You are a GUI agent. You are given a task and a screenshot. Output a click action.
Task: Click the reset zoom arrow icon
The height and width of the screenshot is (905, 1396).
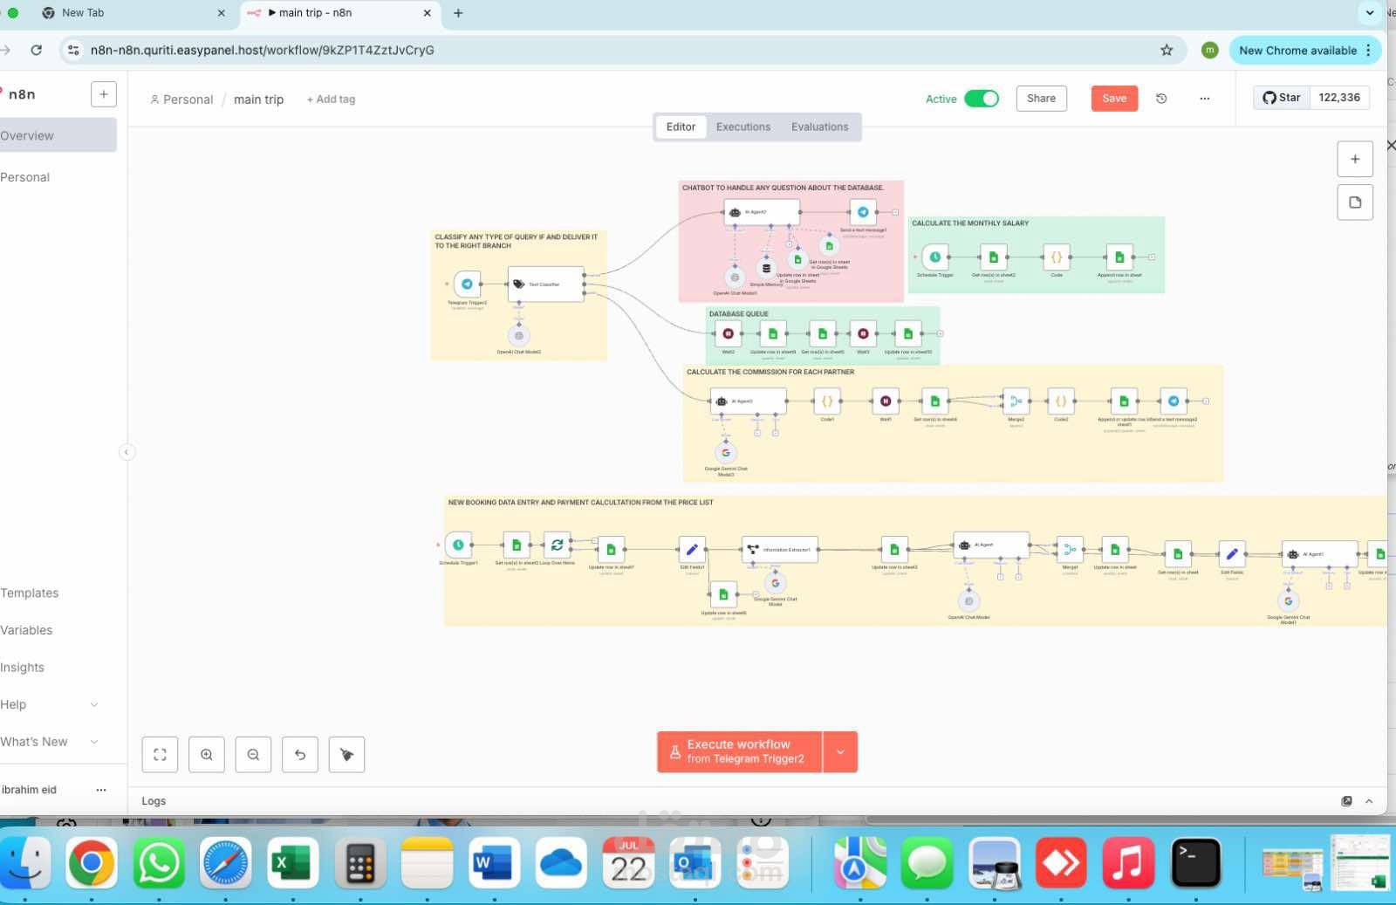coord(300,755)
